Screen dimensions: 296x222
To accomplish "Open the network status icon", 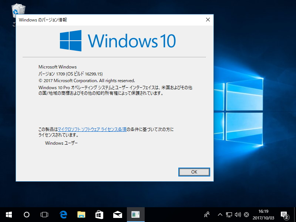I will click(228, 215).
